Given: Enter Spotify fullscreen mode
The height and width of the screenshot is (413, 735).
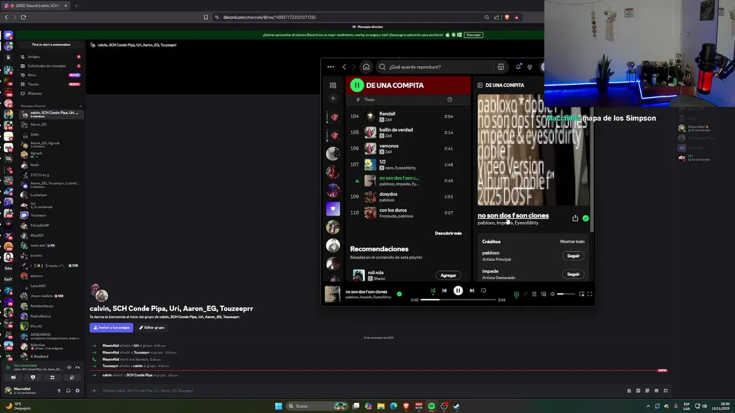Looking at the screenshot, I should 590,294.
